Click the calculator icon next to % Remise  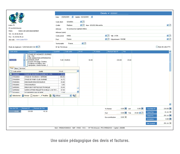pos(126,109)
